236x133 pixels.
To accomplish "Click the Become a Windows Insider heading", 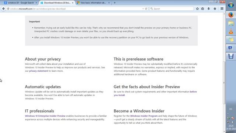I will pyautogui.click(x=139, y=111).
